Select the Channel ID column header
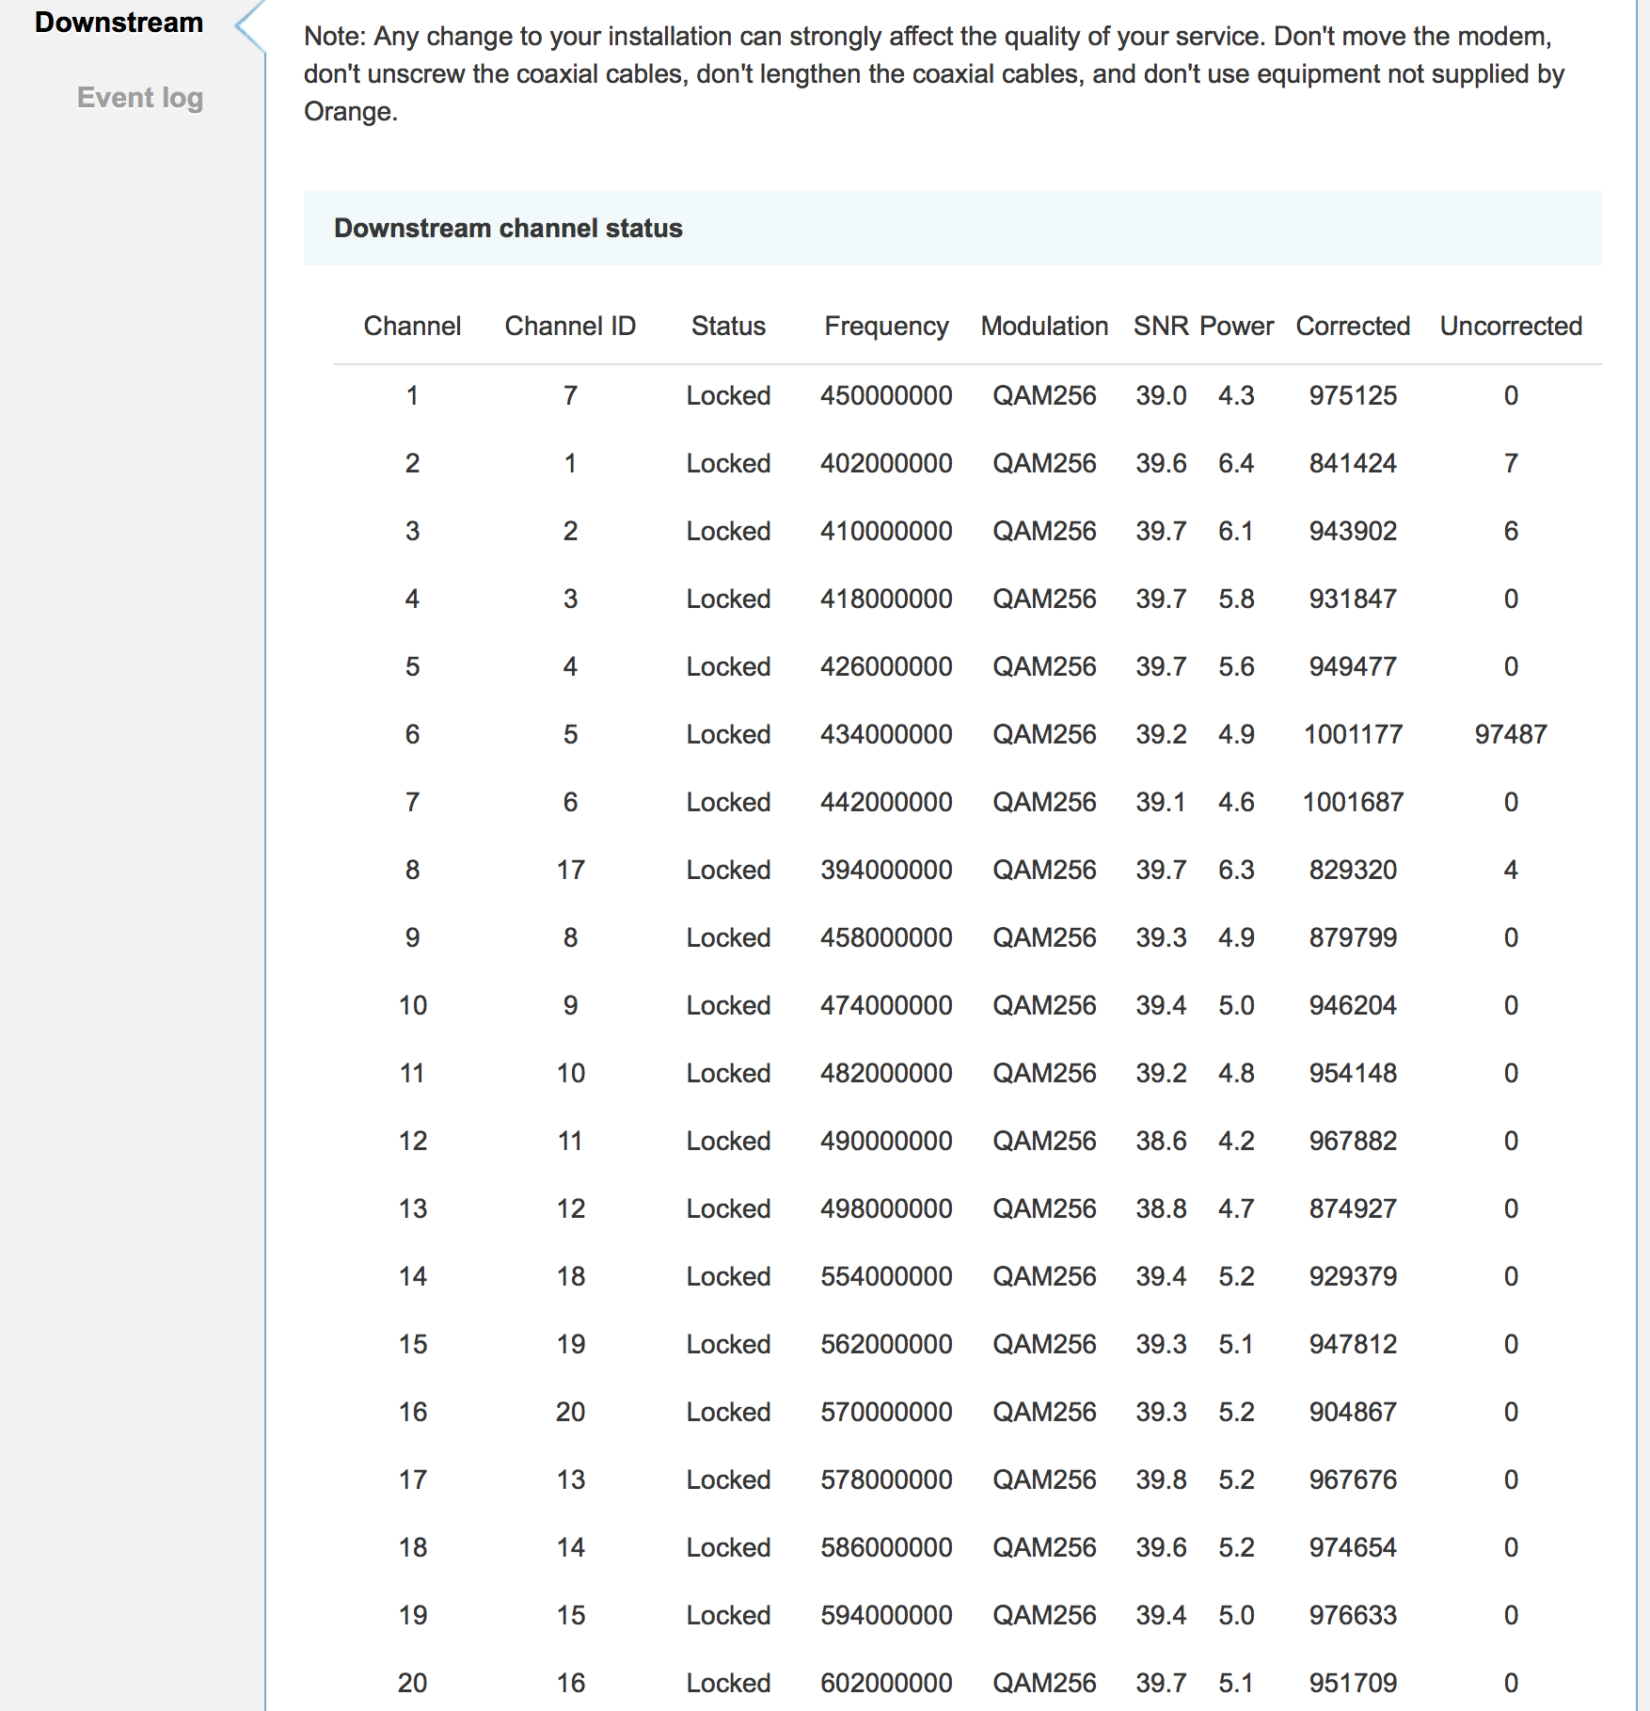This screenshot has width=1650, height=1711. click(x=570, y=327)
